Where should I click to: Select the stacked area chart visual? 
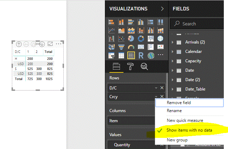(x=131, y=30)
